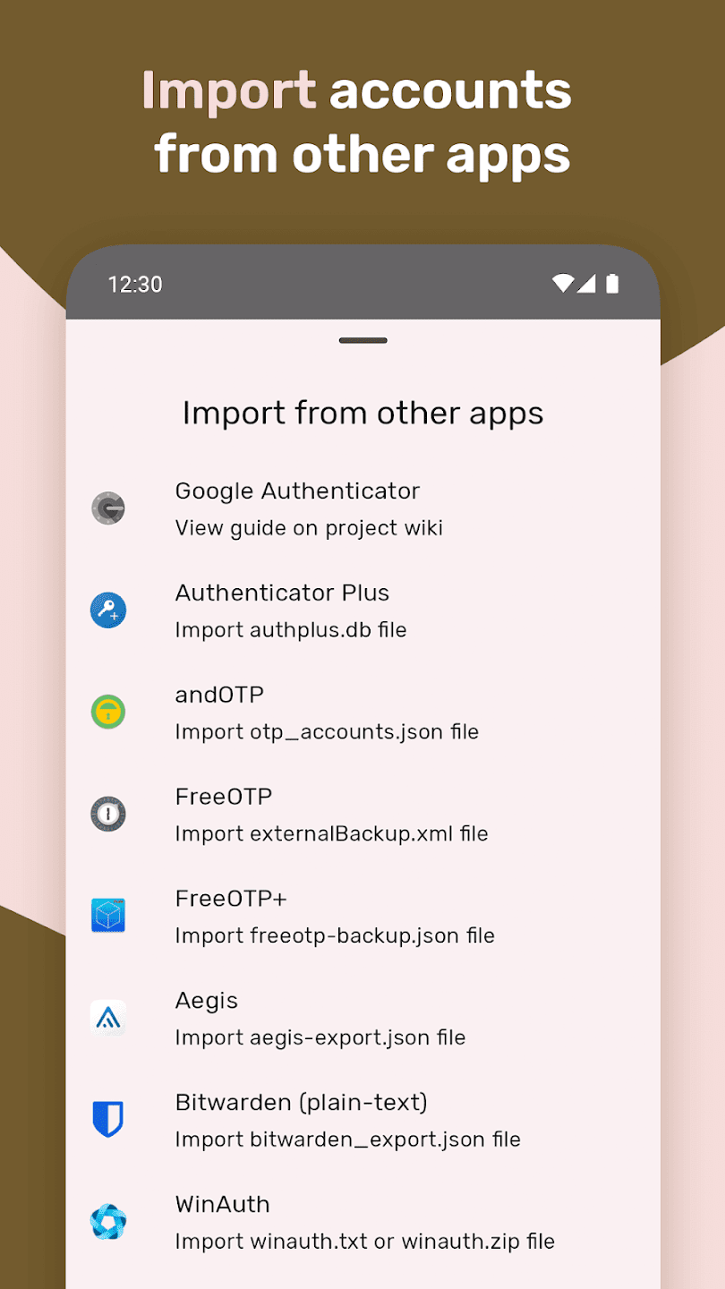
Task: Select the FreeOTP+ list entry
Action: (x=231, y=898)
